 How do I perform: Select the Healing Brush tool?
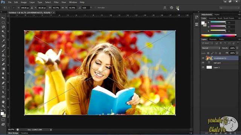click(x=3, y=46)
